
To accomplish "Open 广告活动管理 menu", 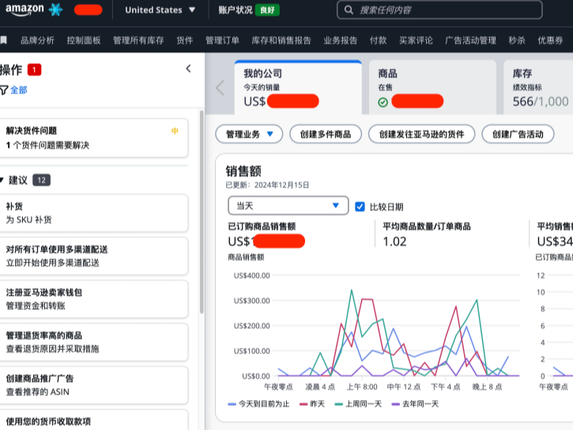I will pyautogui.click(x=471, y=40).
